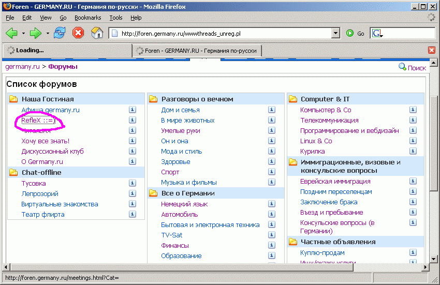
Task: Open the Back button history dropdown arrow
Action: tap(23, 33)
